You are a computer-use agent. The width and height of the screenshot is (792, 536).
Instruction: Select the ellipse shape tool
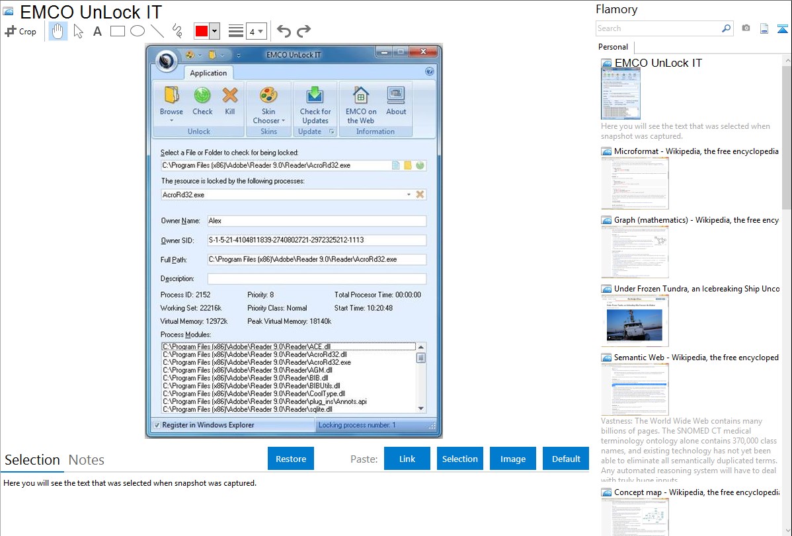click(x=138, y=31)
